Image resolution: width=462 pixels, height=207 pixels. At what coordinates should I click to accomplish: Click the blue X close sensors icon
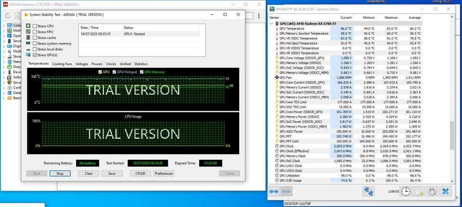pyautogui.click(x=446, y=192)
